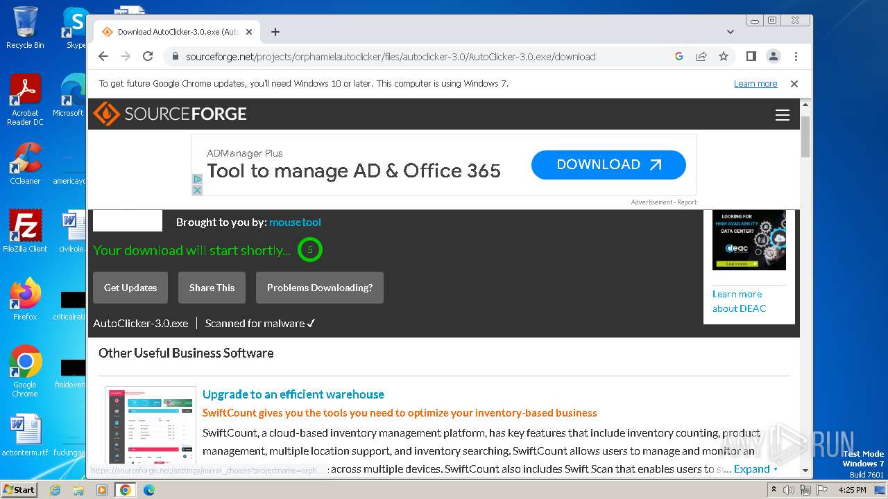This screenshot has height=499, width=888.
Task: Dismiss the Chrome update notification bar
Action: pyautogui.click(x=794, y=84)
